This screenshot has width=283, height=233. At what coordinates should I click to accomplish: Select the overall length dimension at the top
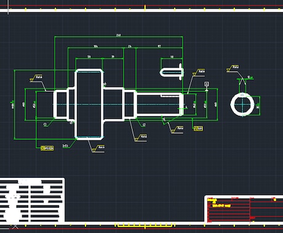coord(119,35)
